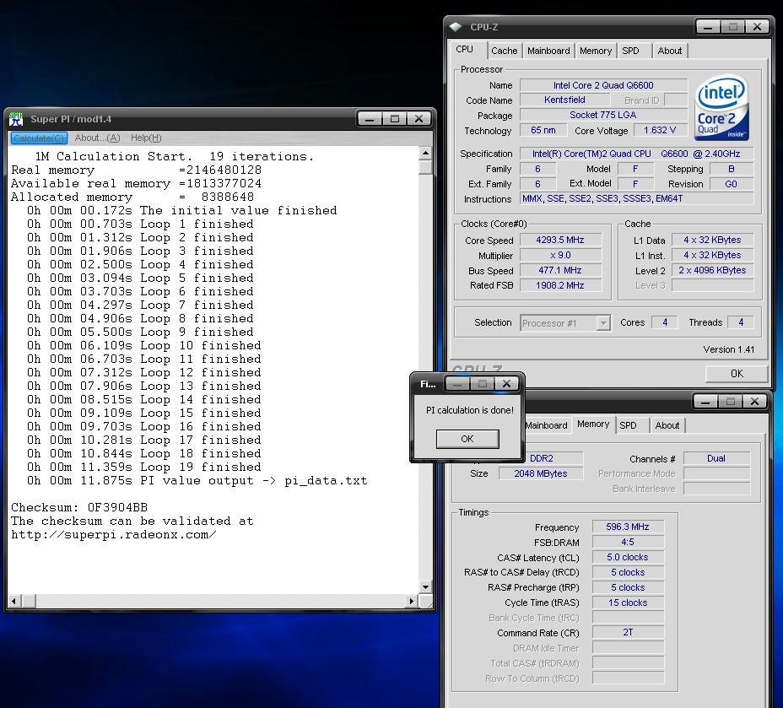Click the Instructions field listing MMX, SSE
783x708 pixels.
[x=636, y=198]
